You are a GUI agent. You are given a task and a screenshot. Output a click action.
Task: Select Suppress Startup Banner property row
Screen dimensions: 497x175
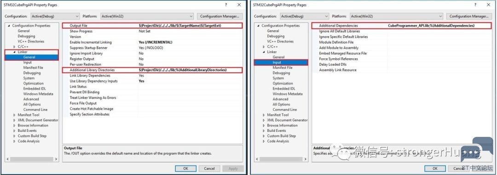pos(153,48)
